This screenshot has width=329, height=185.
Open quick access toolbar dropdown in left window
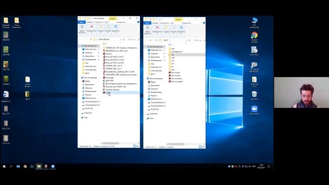coord(90,18)
